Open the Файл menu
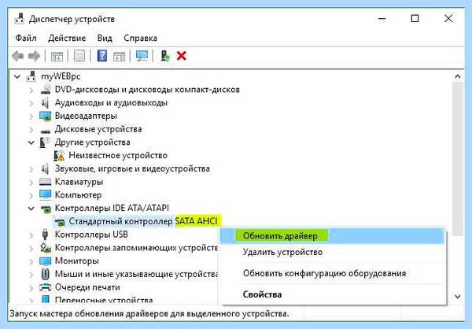472x329 pixels. click(x=26, y=38)
